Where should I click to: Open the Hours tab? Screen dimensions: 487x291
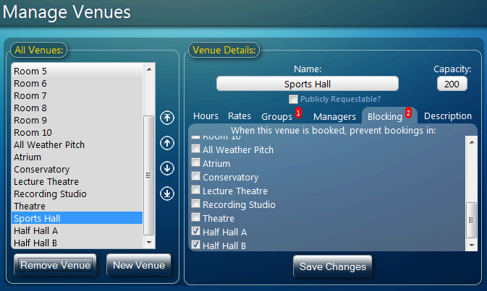click(206, 116)
